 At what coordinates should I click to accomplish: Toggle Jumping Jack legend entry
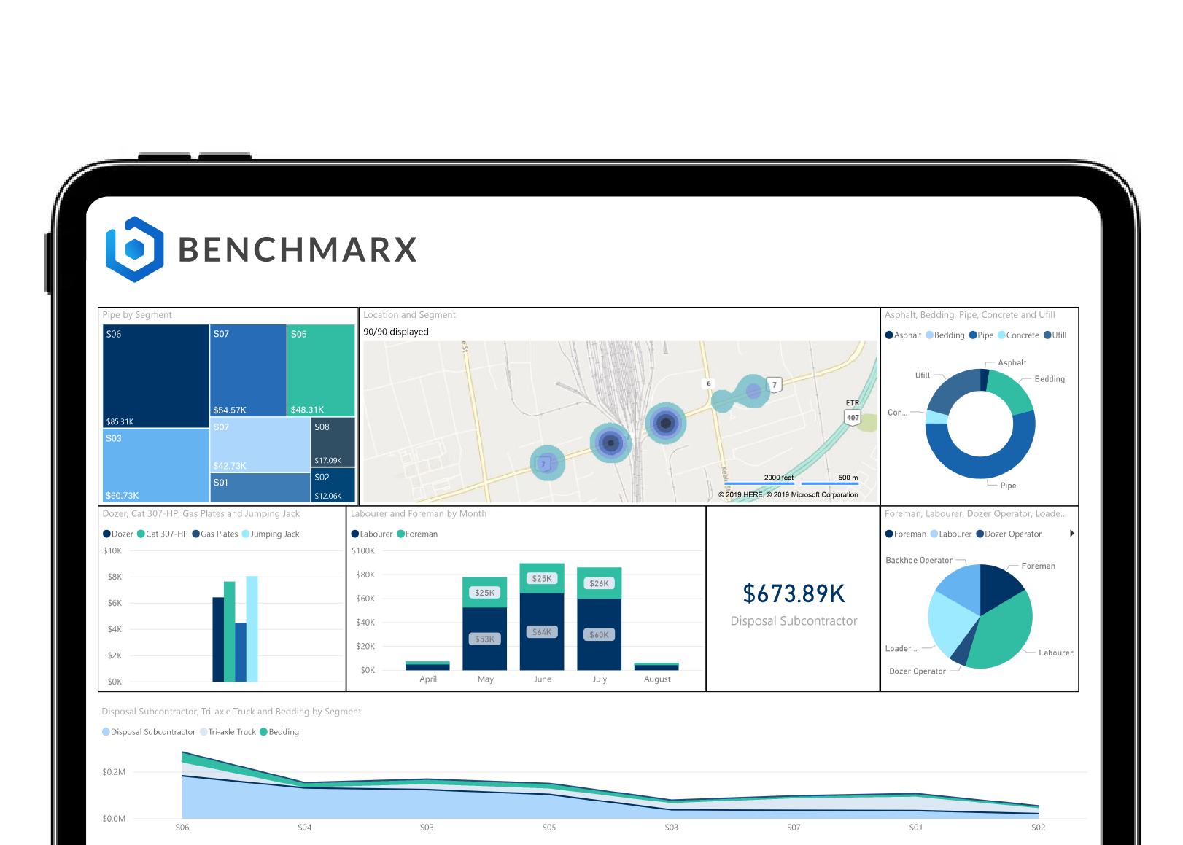270,534
